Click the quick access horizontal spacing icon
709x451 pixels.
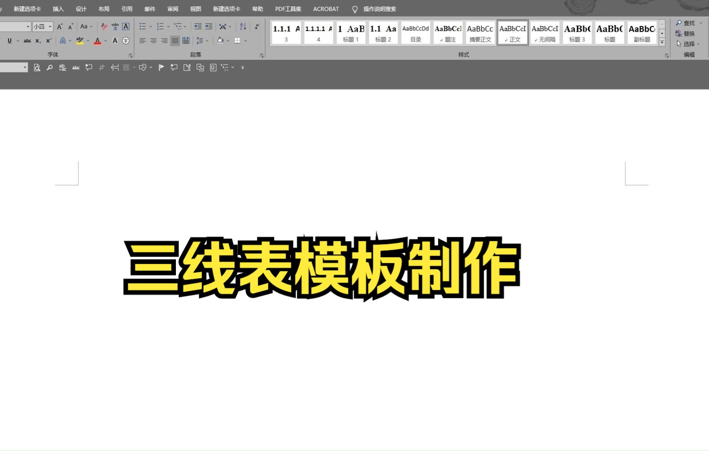pos(115,67)
